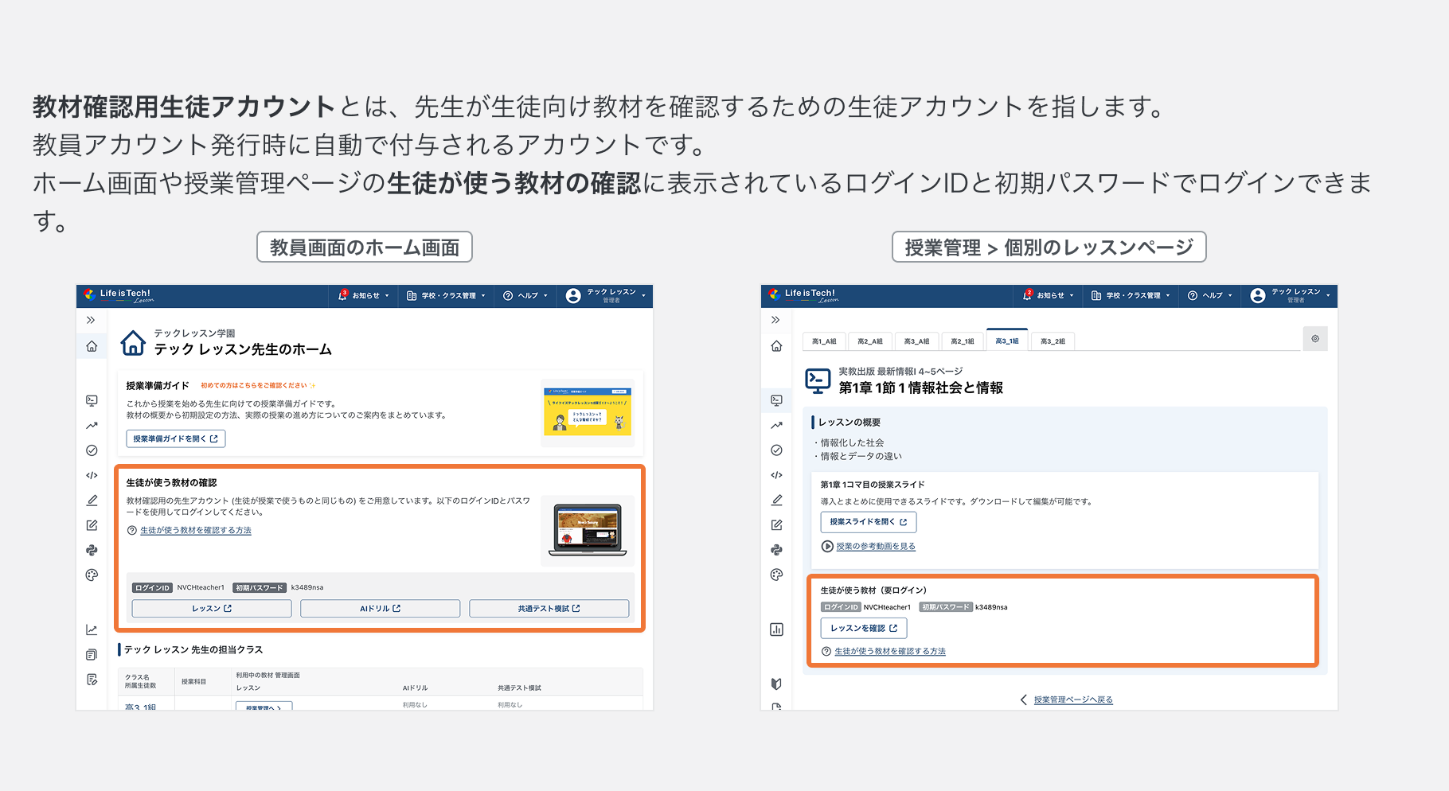Click the 授業準備ガイドを開く button
Screen dimensions: 1449x791
[x=175, y=438]
